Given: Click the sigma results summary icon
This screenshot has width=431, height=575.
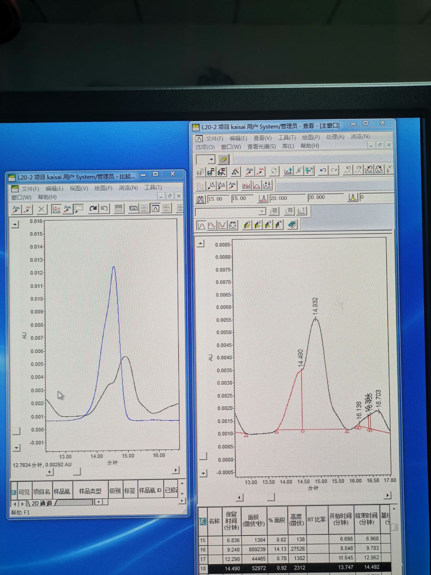Looking at the screenshot, I should coord(301,212).
